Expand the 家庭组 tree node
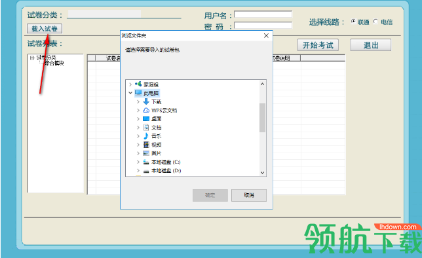 [x=130, y=84]
